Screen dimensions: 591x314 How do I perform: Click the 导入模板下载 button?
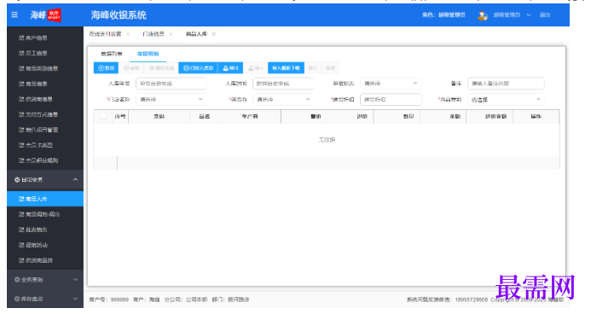pos(286,68)
